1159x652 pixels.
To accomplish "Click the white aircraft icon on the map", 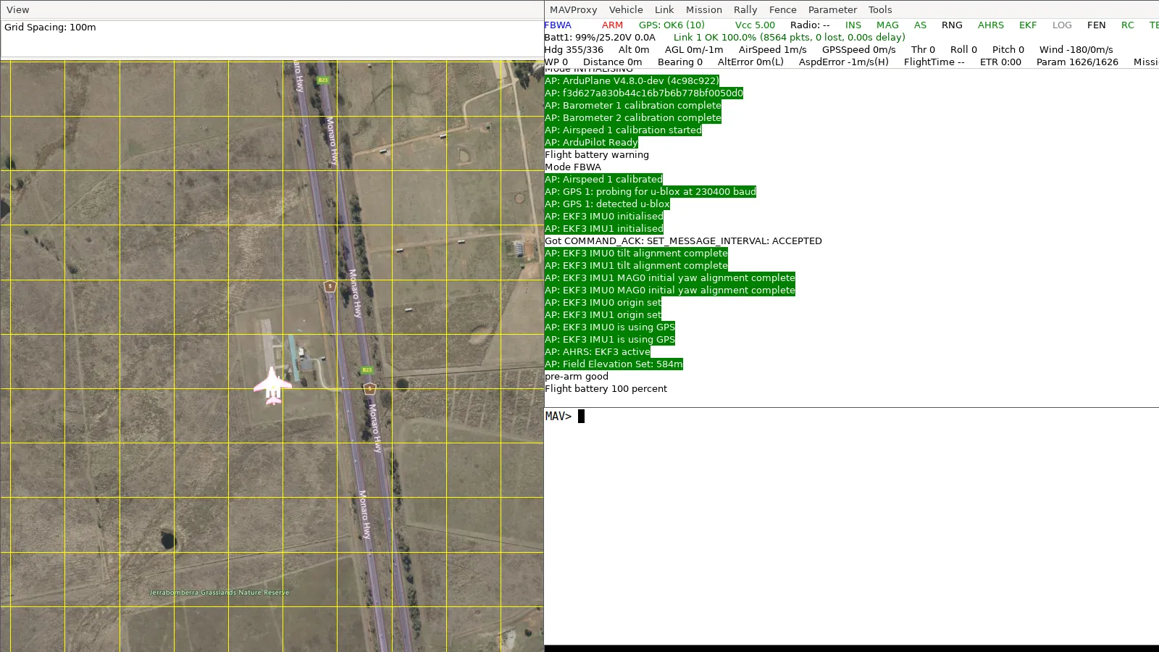I will (x=272, y=385).
